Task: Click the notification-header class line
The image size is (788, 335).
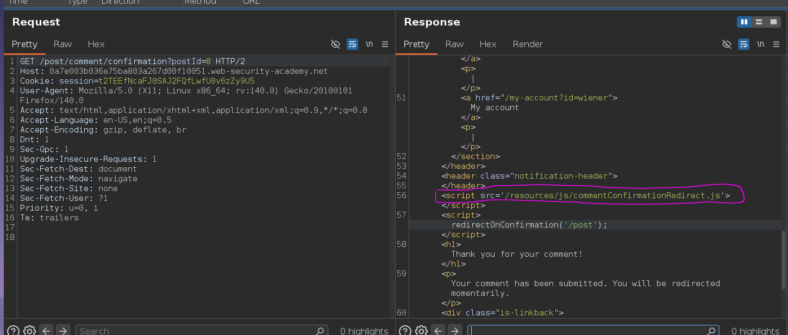Action: [x=530, y=176]
